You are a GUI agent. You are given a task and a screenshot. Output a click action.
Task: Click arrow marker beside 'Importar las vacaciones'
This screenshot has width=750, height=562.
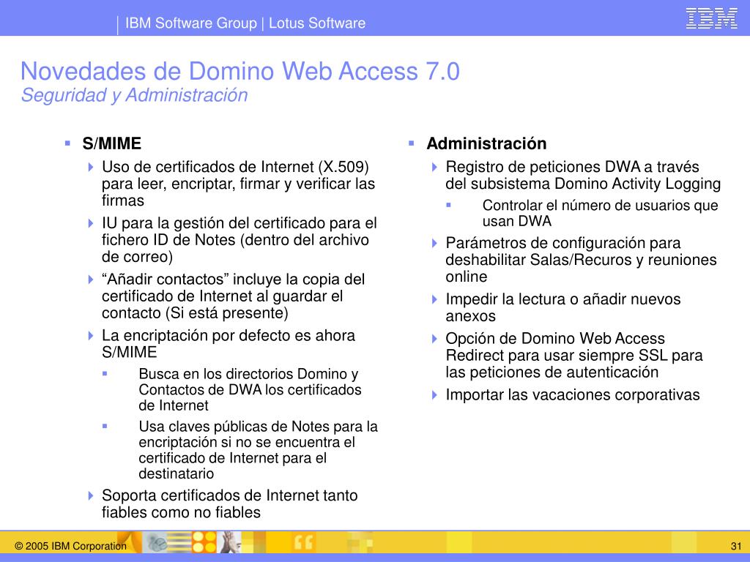pos(434,395)
